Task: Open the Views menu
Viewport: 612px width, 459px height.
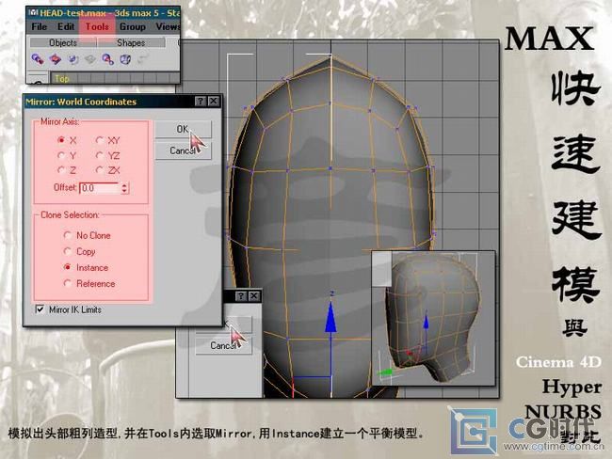Action: pyautogui.click(x=168, y=26)
